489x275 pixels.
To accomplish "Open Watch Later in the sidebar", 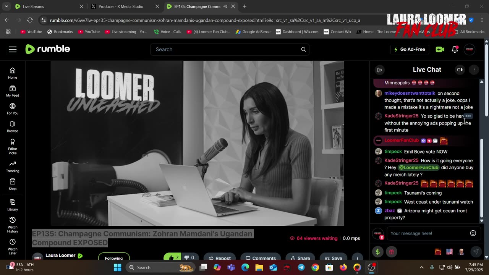I will 13,247.
